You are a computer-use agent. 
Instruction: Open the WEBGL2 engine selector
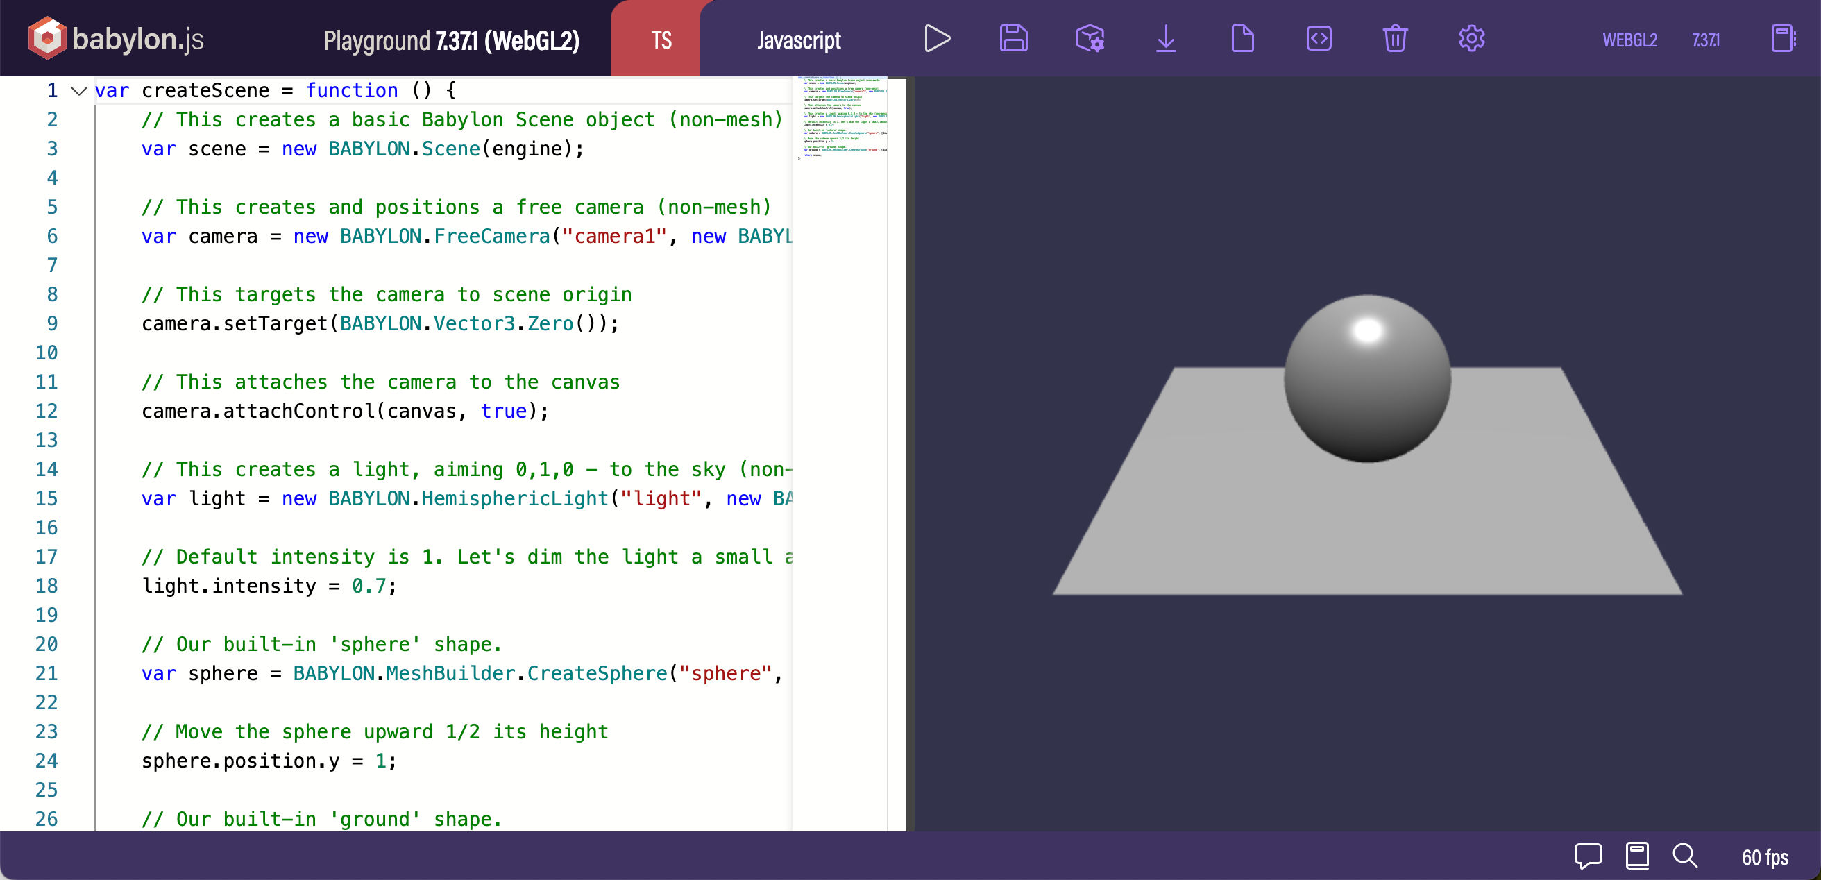pos(1629,40)
